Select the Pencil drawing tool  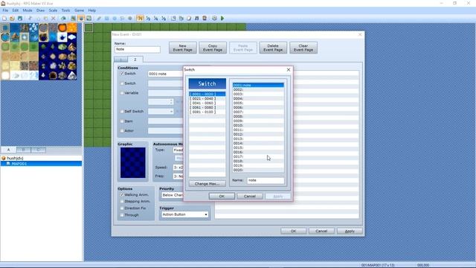pos(99,19)
